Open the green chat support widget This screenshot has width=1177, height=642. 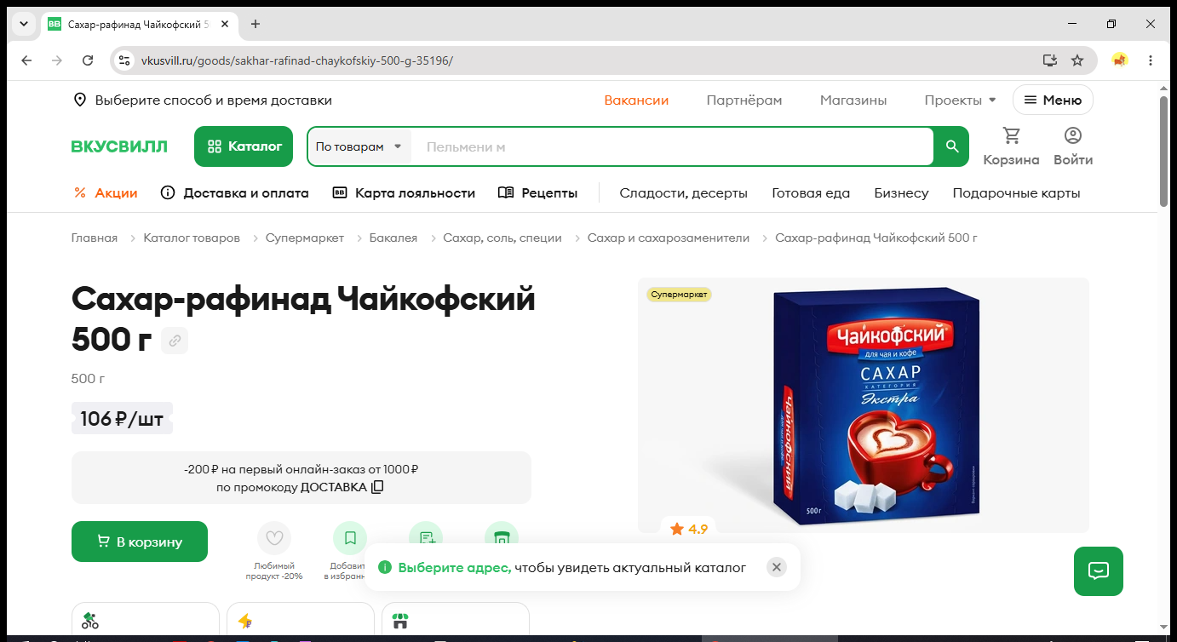click(x=1099, y=570)
